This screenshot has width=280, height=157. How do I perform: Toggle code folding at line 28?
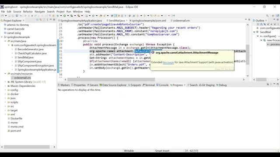click(x=63, y=41)
